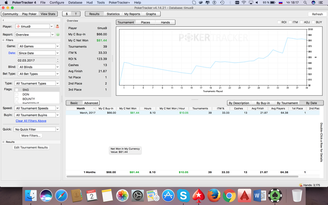Screen dimensions: 328x205
Task: Open Spotlight search in menu bar
Action: (x=305, y=2)
